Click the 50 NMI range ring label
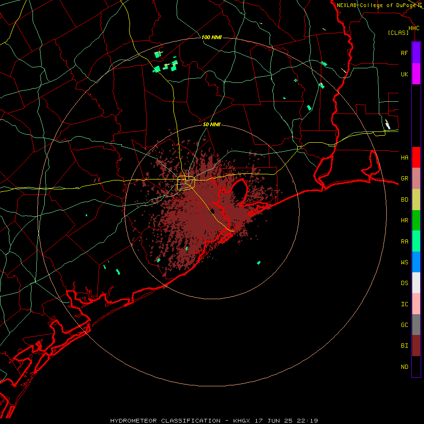Image resolution: width=424 pixels, height=424 pixels. tap(212, 124)
